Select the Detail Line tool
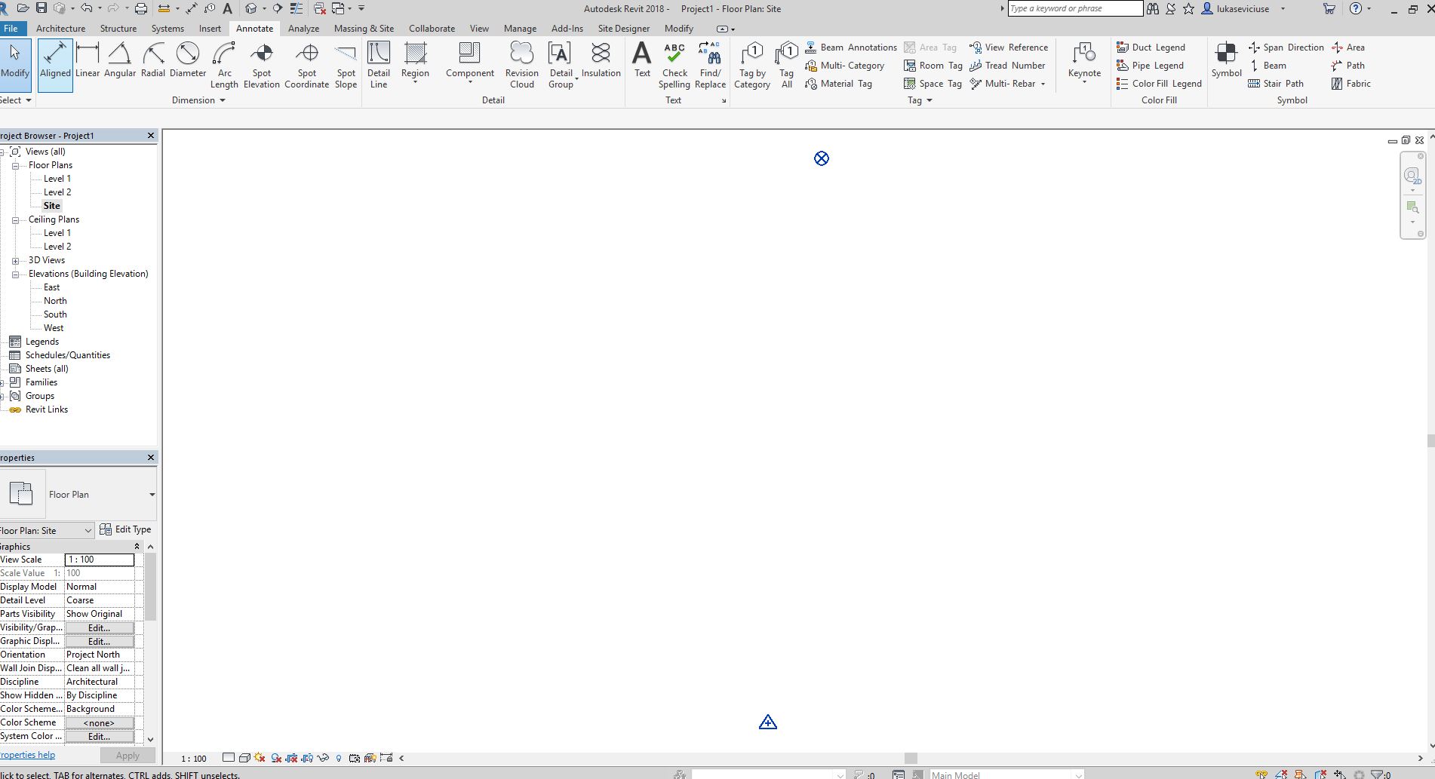The width and height of the screenshot is (1435, 779). click(x=379, y=64)
